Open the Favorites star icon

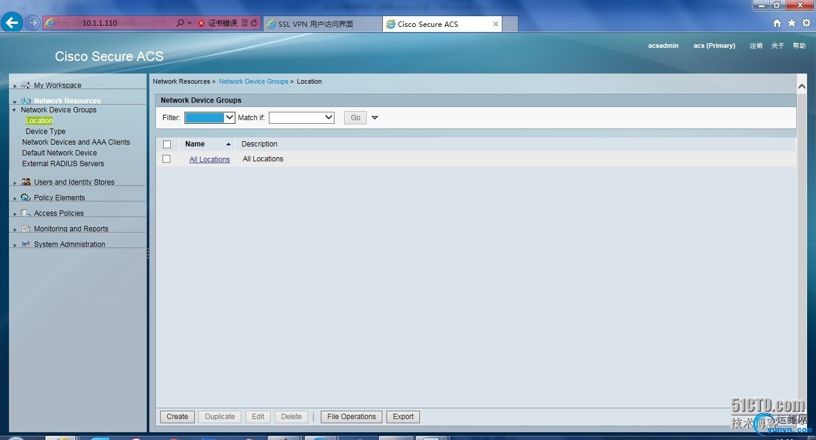tap(792, 23)
